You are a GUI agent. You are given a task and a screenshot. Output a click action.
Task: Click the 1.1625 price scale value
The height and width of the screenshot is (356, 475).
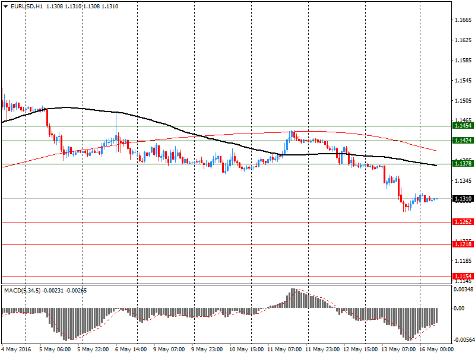[463, 40]
